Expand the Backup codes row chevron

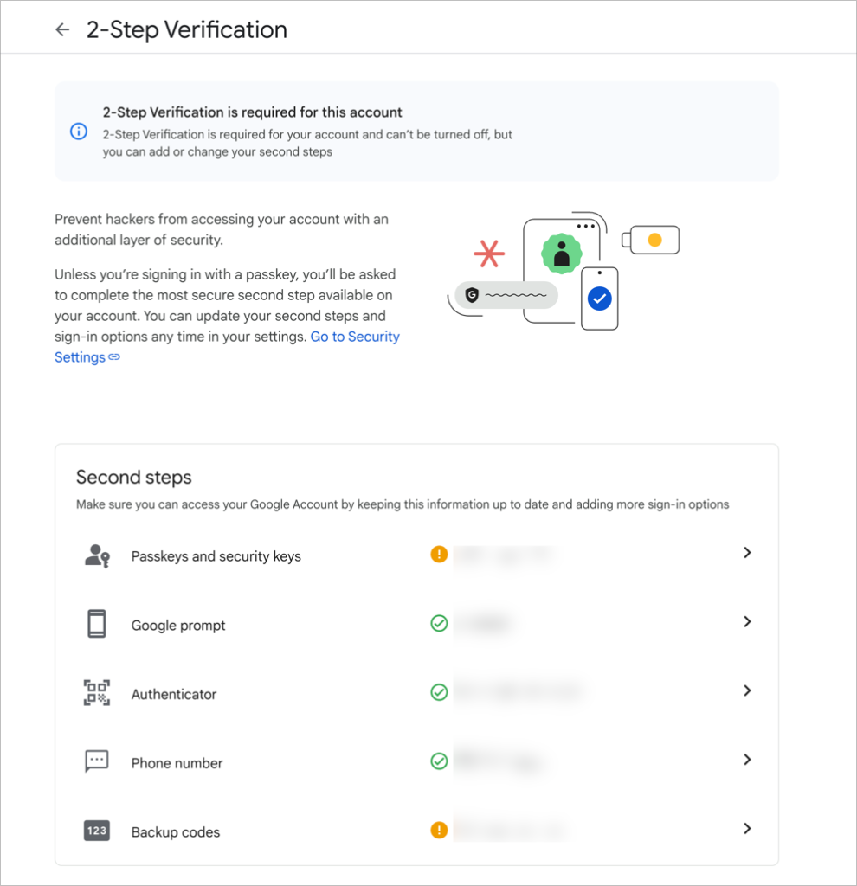click(x=747, y=828)
